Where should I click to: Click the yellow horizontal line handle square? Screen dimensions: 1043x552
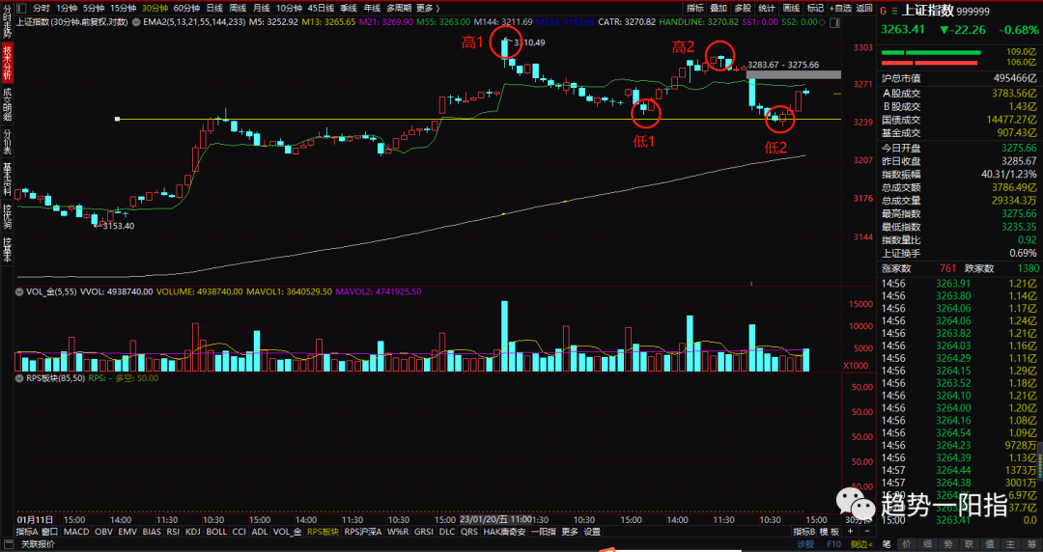coord(117,119)
